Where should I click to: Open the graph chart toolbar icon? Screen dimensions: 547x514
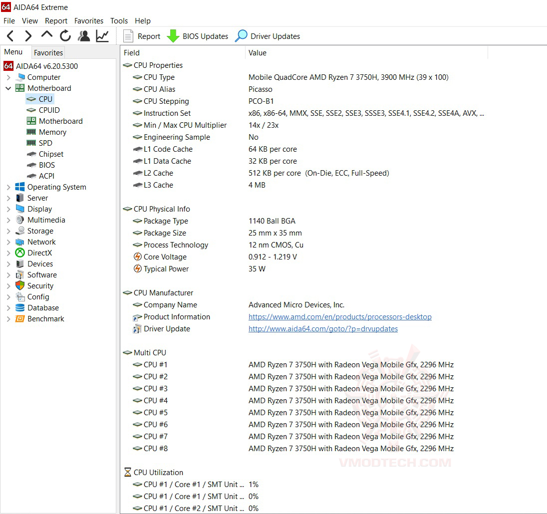pos(102,36)
